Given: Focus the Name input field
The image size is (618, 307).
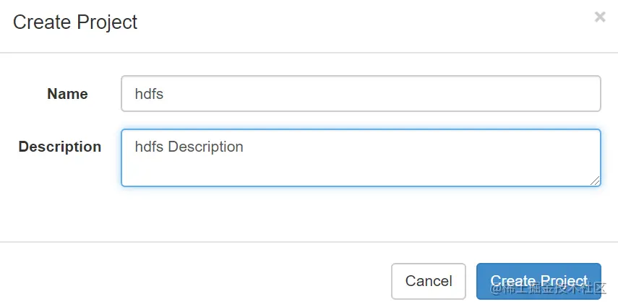Looking at the screenshot, I should click(361, 94).
